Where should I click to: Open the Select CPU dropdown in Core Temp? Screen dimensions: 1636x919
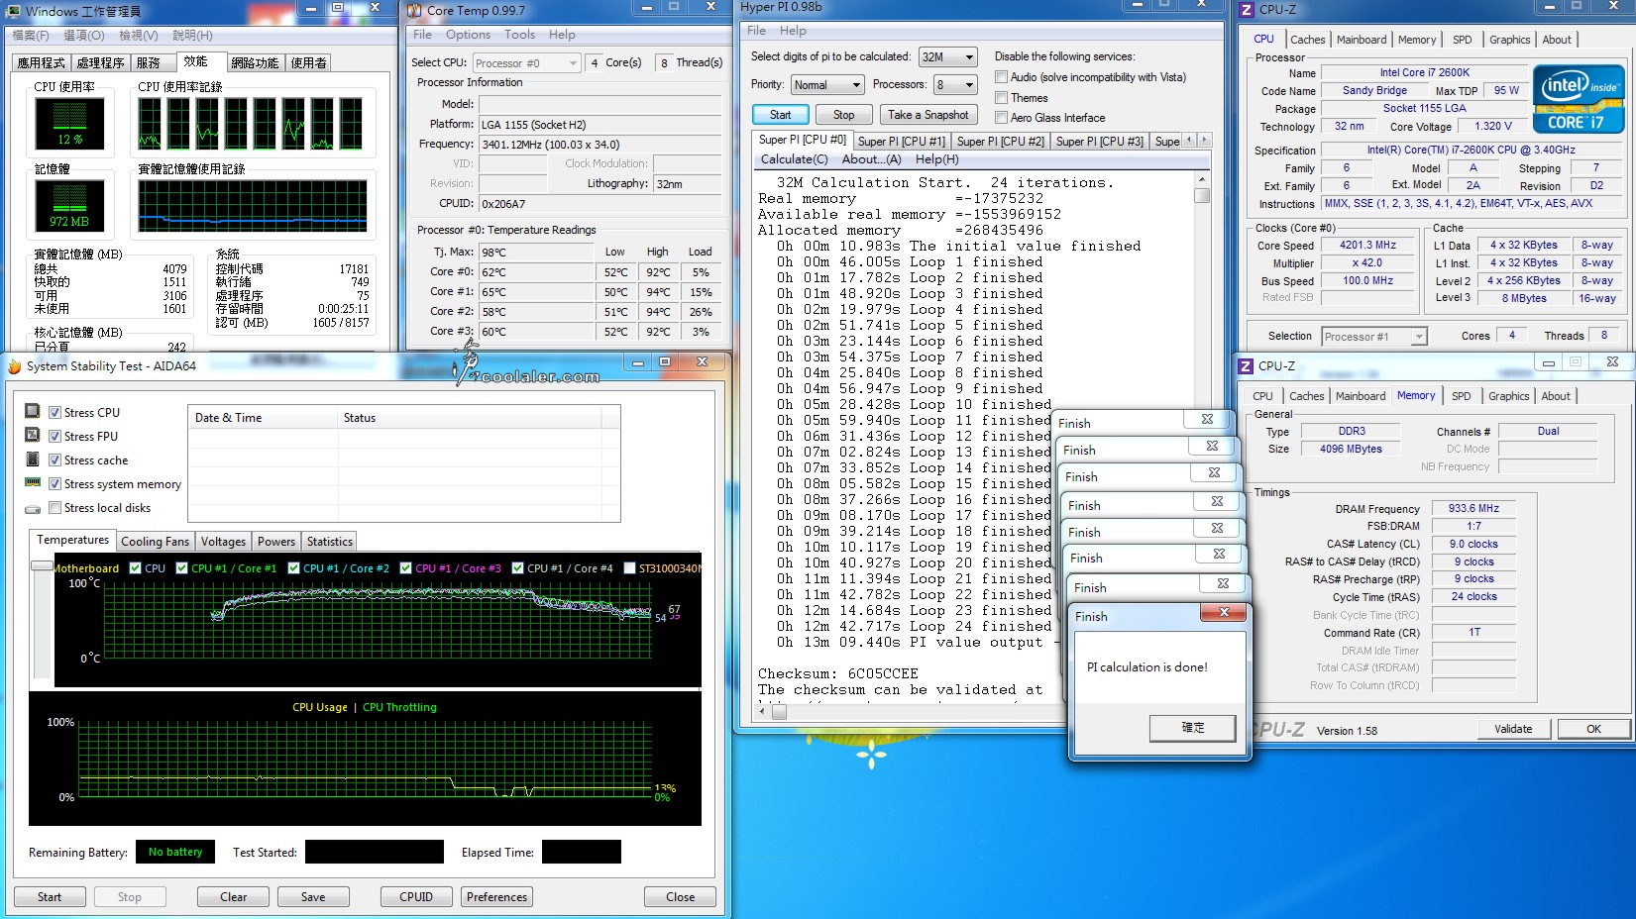pos(527,63)
